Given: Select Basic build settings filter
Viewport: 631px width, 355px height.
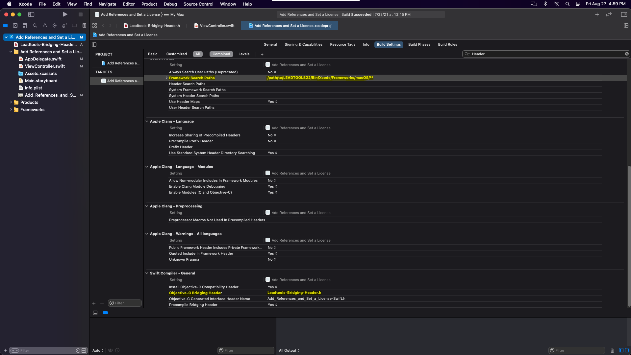Looking at the screenshot, I should point(153,54).
